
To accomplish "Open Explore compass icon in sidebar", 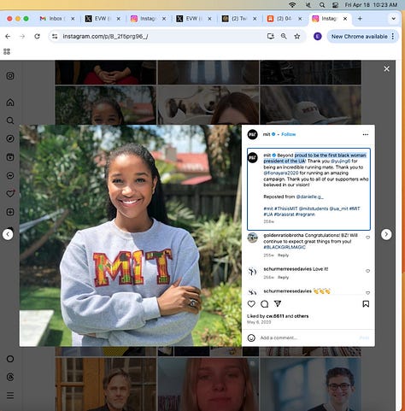I will (x=10, y=138).
